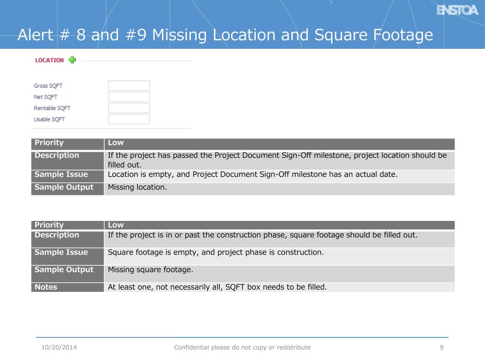
Task: Click the Rentable SQFT label
Action: (x=52, y=108)
